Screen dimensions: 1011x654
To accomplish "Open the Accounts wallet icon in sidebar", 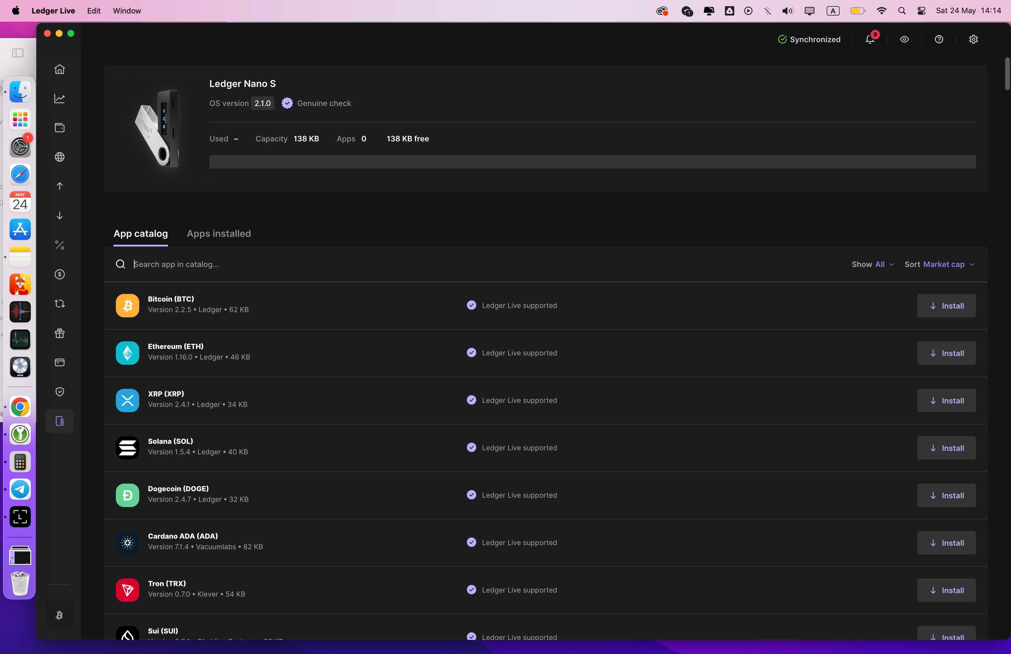I will 59,127.
